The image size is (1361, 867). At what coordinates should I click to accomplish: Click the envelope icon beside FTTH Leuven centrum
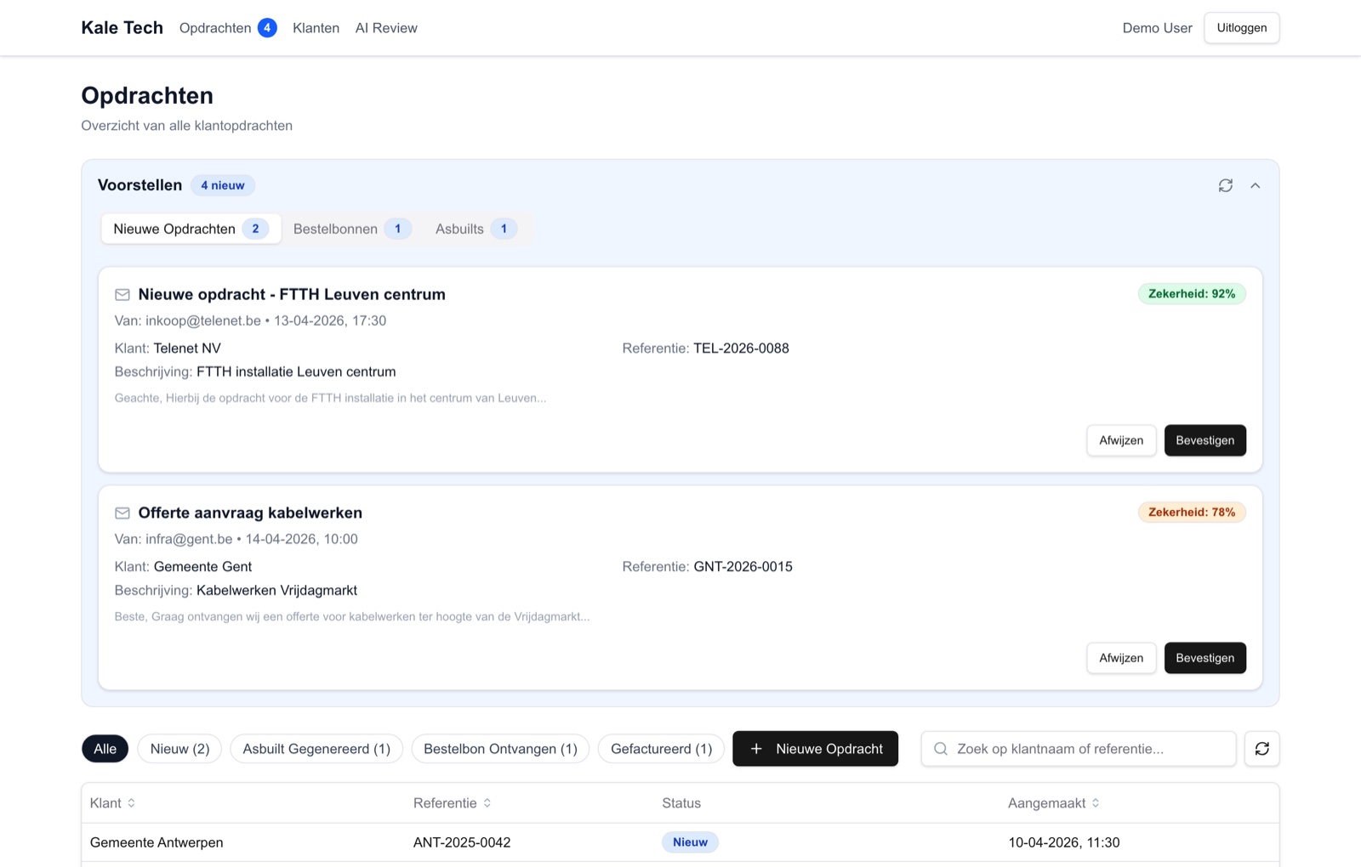122,294
